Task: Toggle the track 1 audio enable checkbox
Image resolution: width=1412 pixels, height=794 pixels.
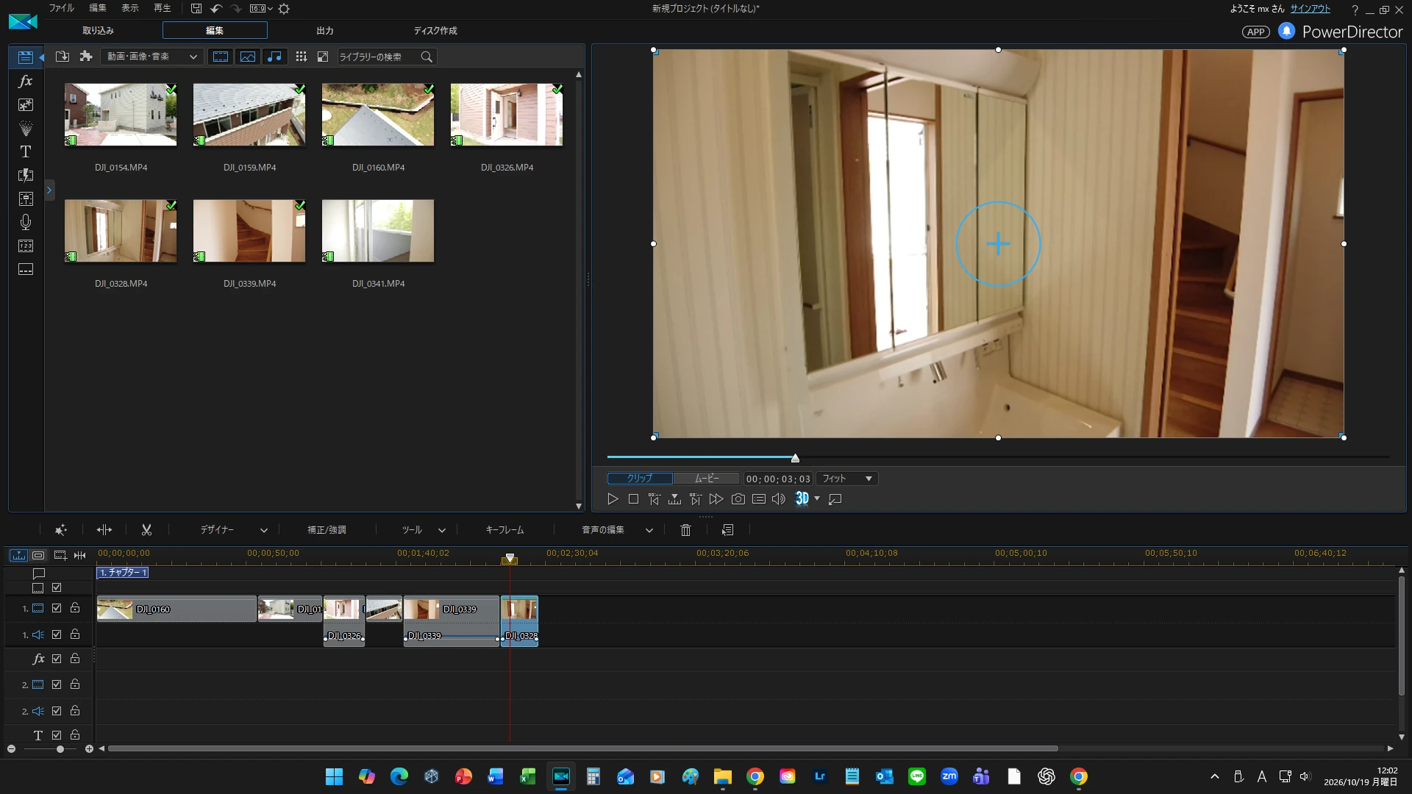Action: (57, 634)
